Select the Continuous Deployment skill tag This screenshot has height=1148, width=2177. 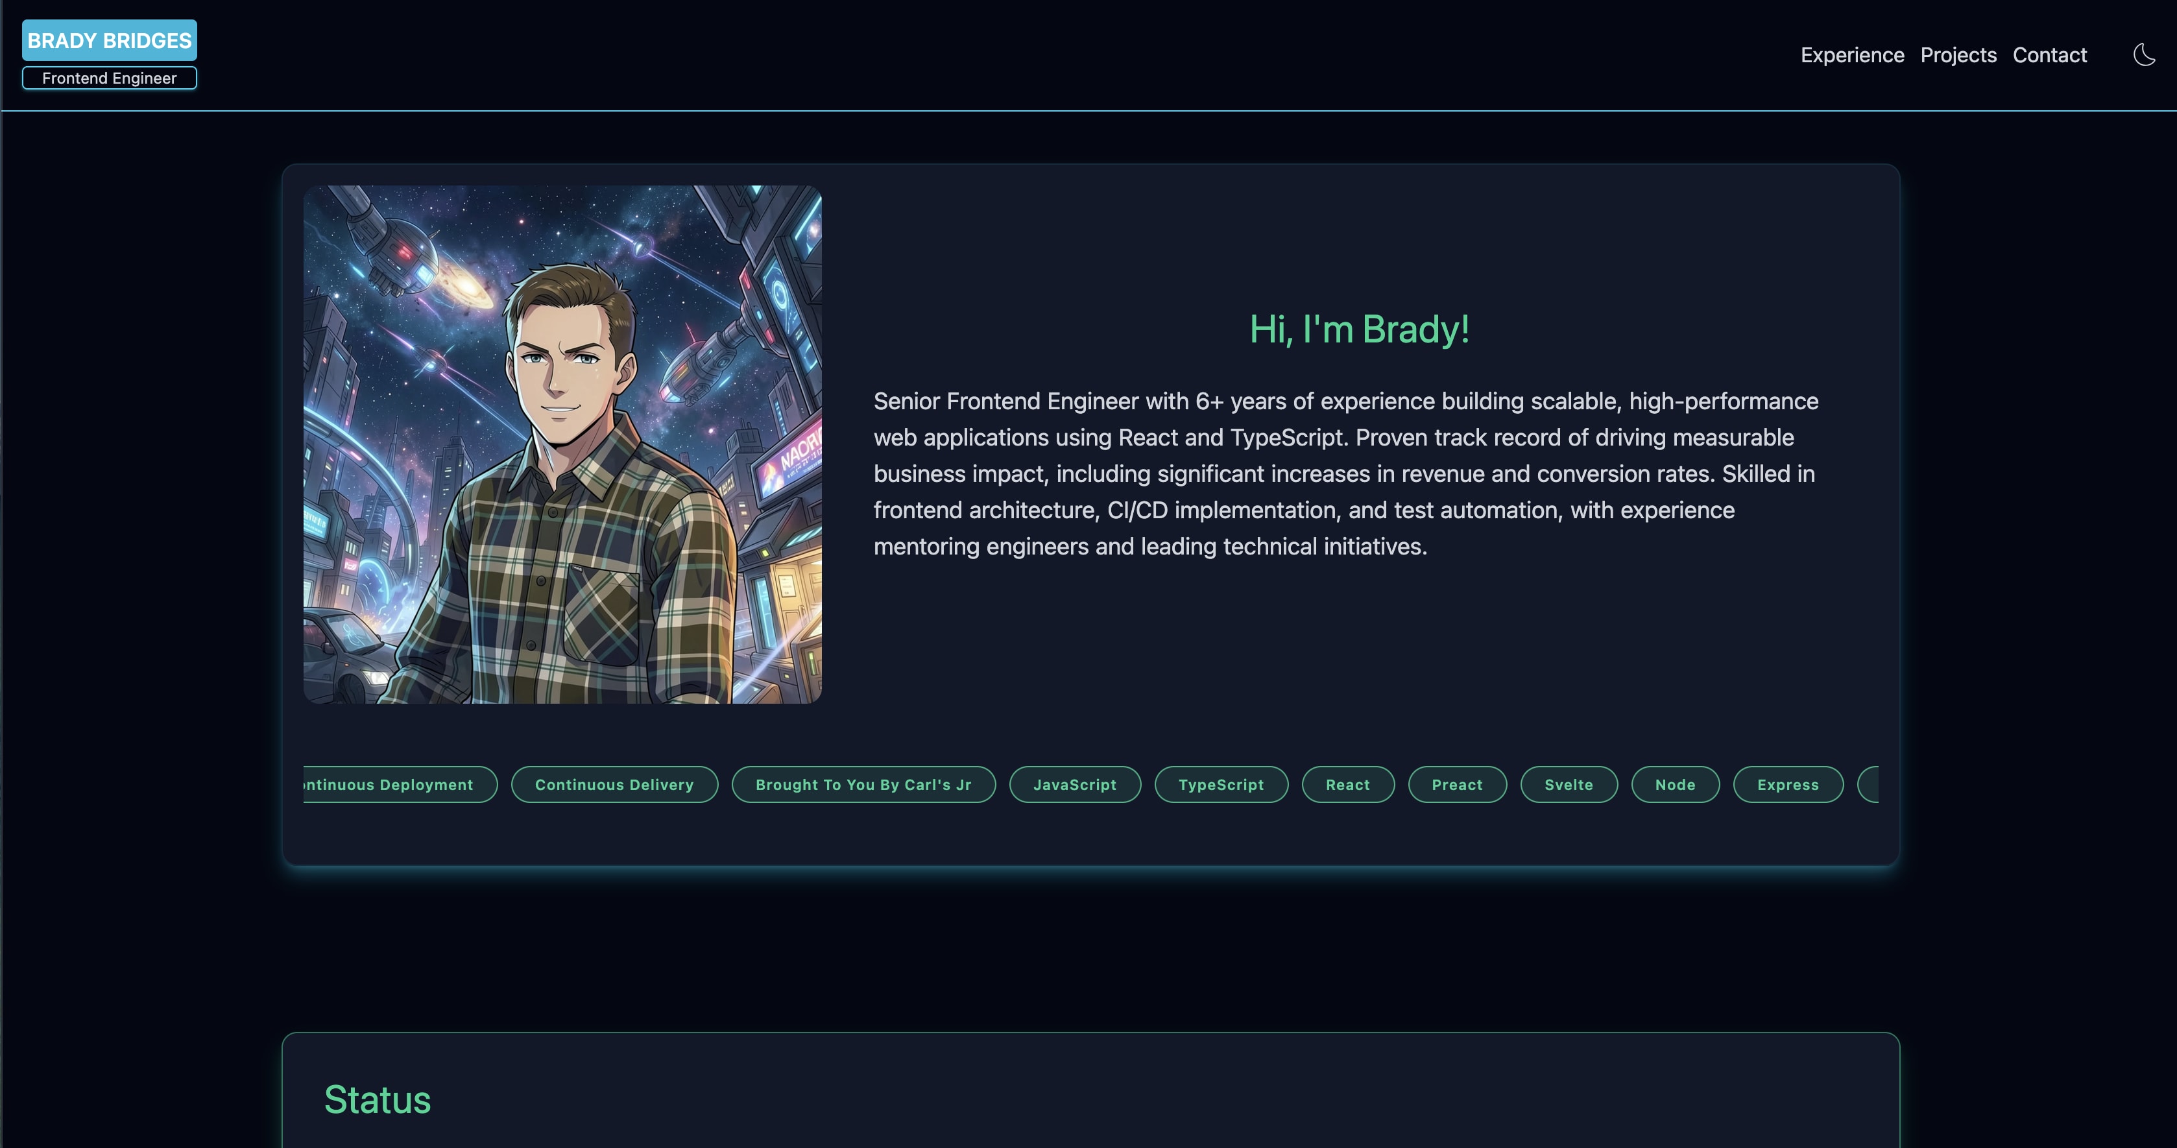401,785
